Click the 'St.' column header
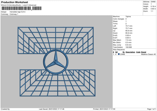The width and height of the screenshot is (157, 111). 124,52
